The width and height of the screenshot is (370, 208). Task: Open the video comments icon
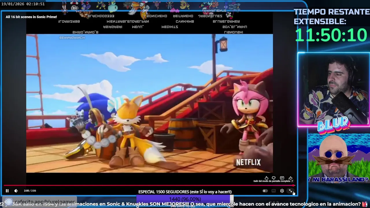[x=282, y=178]
